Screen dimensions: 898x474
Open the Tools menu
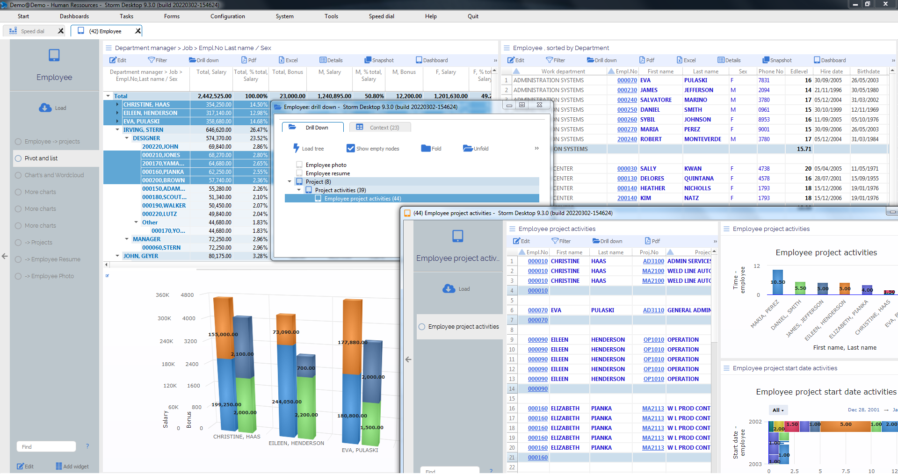(x=331, y=16)
